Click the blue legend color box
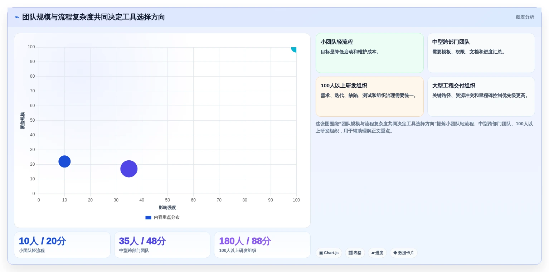This screenshot has height=272, width=549. tap(148, 217)
